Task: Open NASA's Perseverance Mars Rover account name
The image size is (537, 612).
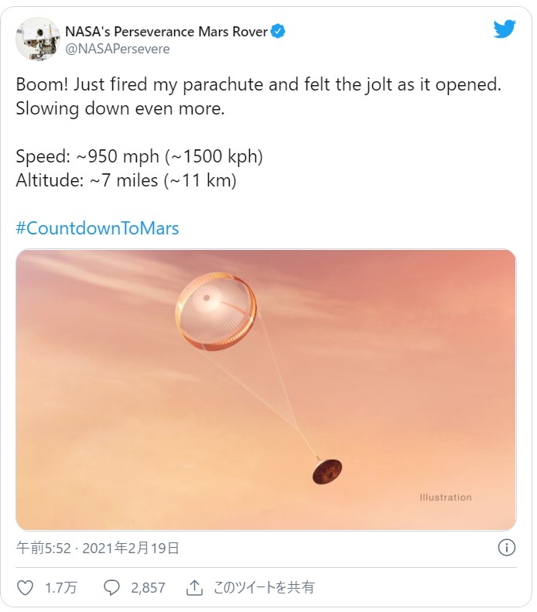Action: tap(166, 32)
